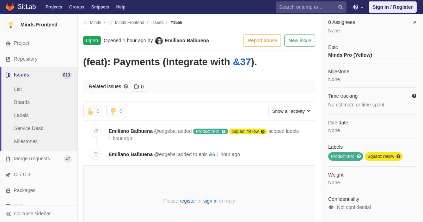Click the label activity tag icon
Image resolution: width=423 pixels, height=222 pixels.
pos(96,131)
